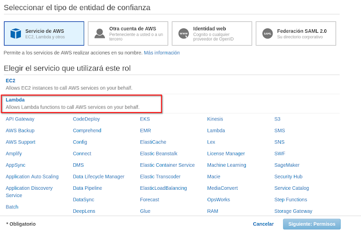Click the S3 service link
The height and width of the screenshot is (232, 361).
[277, 119]
